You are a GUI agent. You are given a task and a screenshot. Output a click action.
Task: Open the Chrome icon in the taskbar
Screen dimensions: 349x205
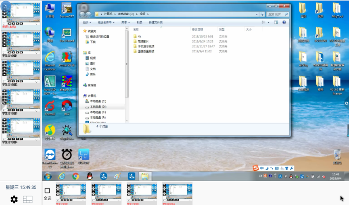tap(75, 176)
